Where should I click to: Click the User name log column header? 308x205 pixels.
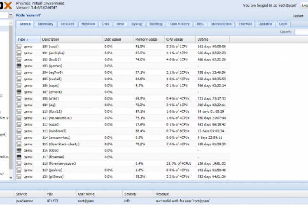(99, 194)
